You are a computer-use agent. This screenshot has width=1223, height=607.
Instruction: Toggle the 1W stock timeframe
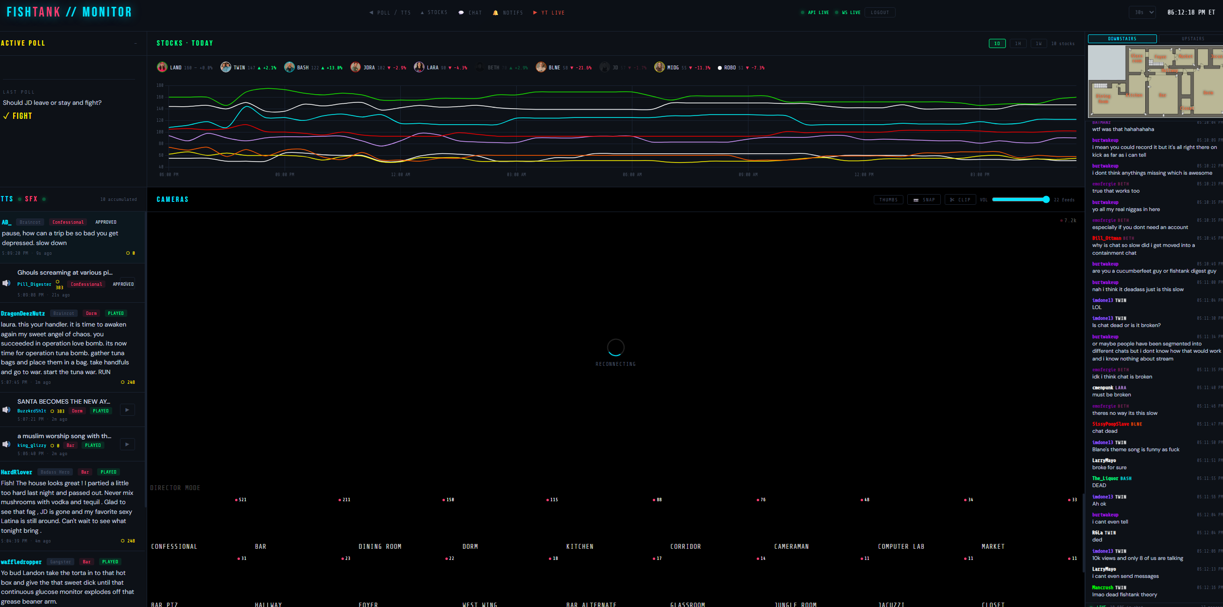click(1038, 44)
